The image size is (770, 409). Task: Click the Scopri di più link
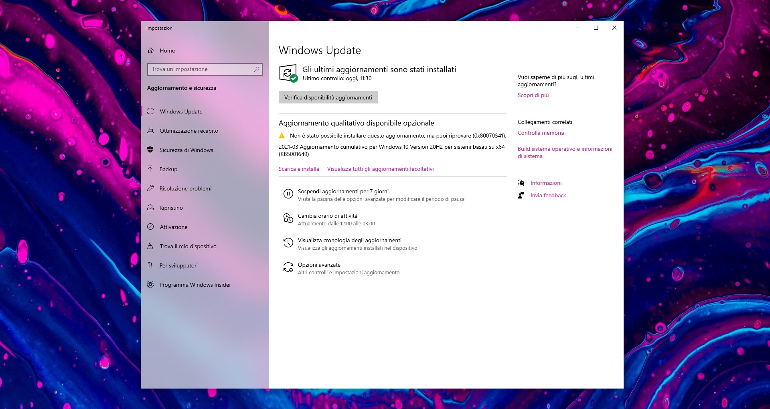pyautogui.click(x=533, y=95)
